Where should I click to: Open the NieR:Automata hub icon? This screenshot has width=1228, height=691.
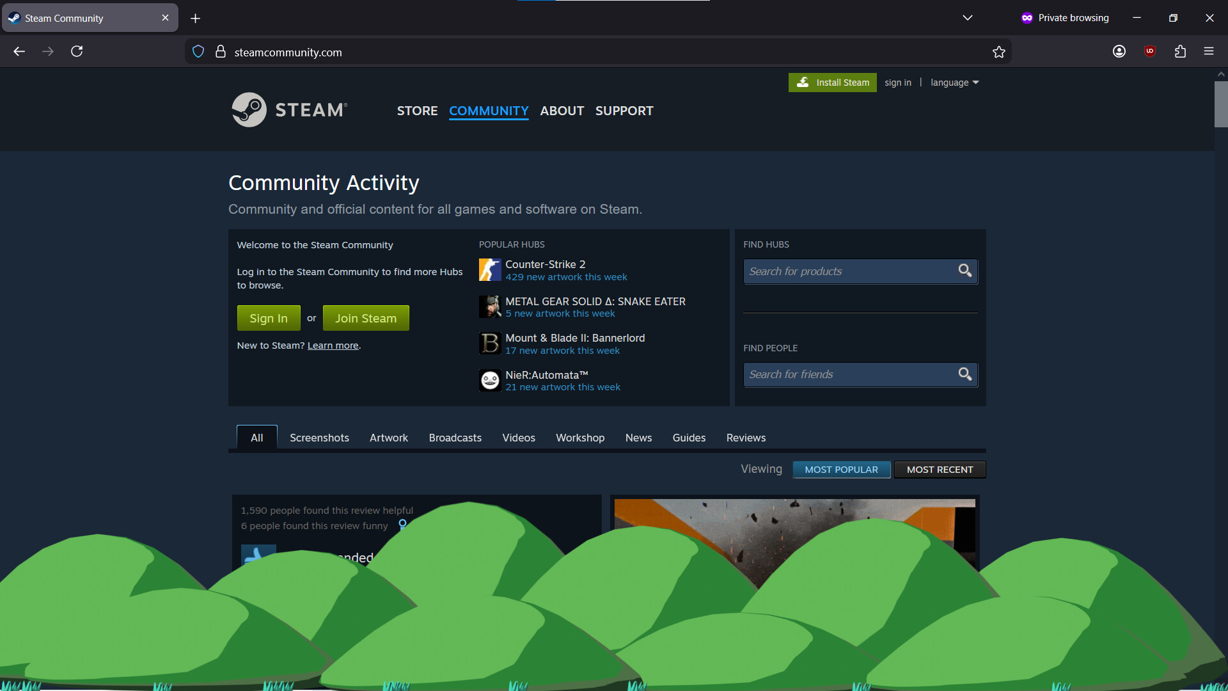point(490,380)
